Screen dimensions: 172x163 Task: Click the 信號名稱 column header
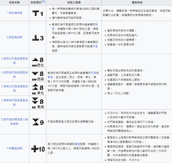14,2
